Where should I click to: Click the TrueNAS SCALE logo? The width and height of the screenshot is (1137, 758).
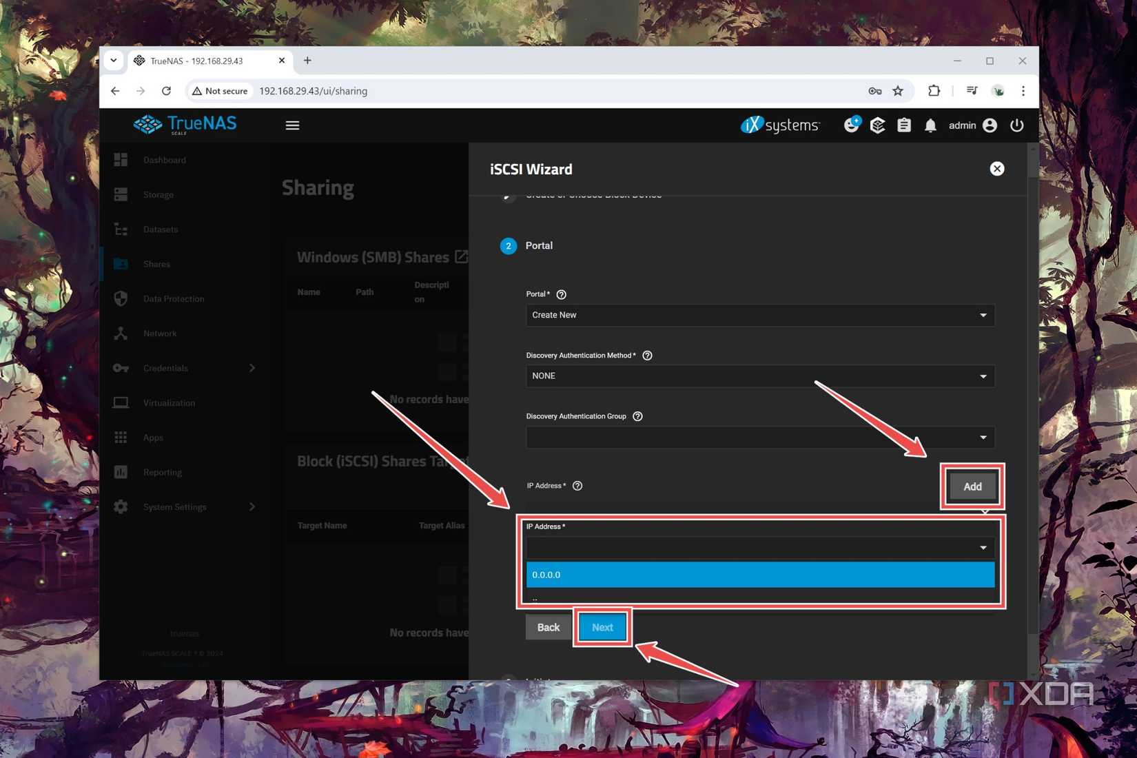(185, 125)
